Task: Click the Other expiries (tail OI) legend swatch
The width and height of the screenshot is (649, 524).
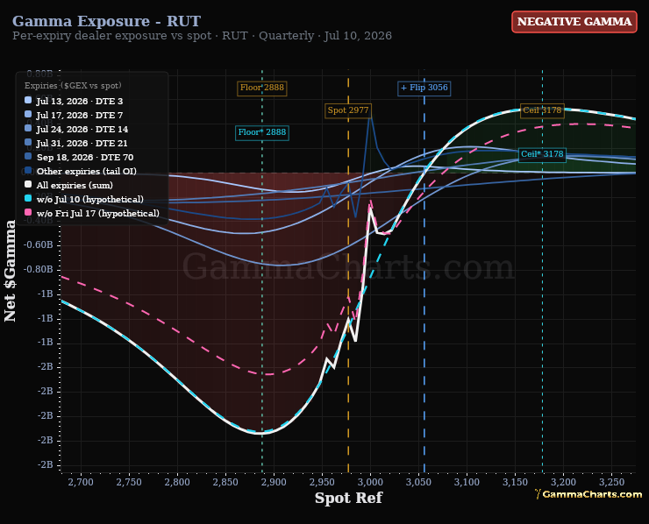Action: (28, 170)
